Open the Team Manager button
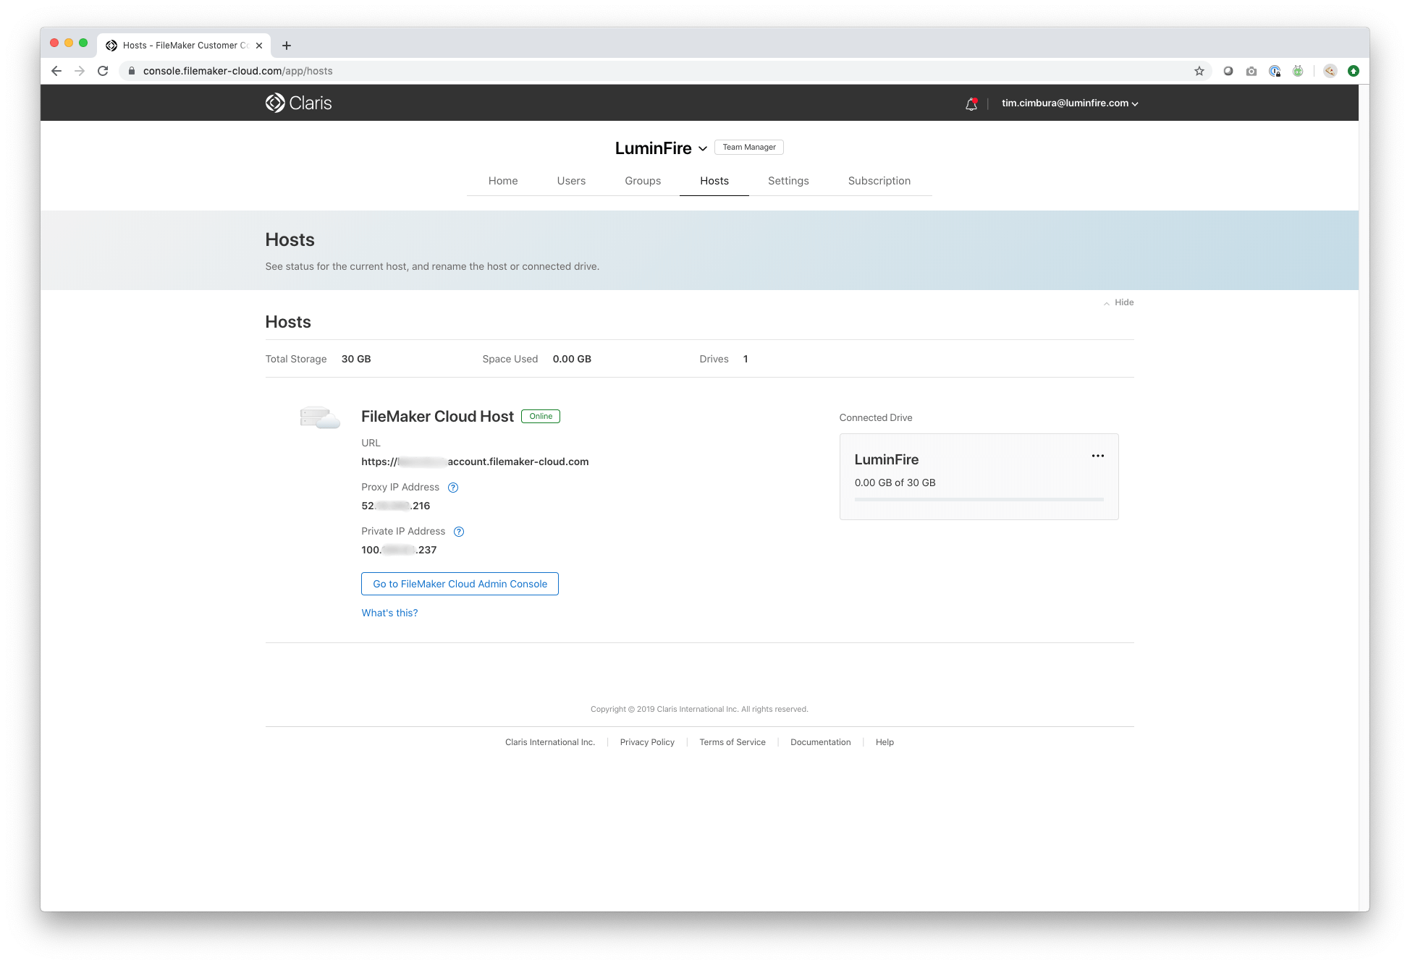The height and width of the screenshot is (965, 1410). 748,147
